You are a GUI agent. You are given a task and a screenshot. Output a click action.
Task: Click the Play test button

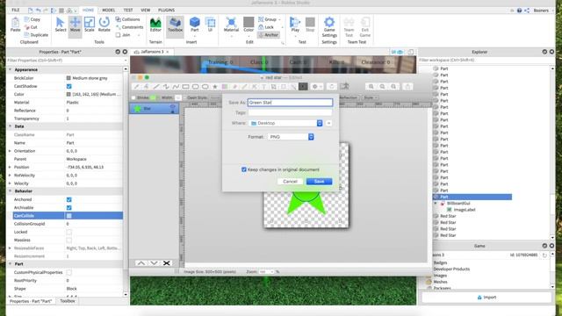pos(295,25)
